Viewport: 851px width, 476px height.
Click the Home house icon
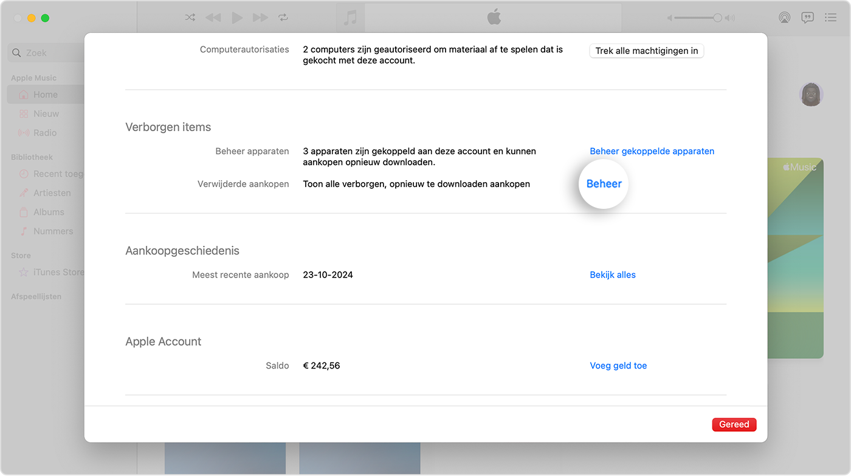(x=24, y=95)
